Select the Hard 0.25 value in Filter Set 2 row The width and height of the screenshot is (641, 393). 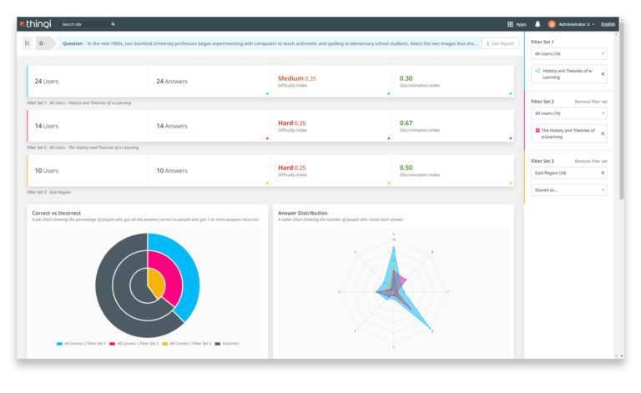pyautogui.click(x=292, y=123)
